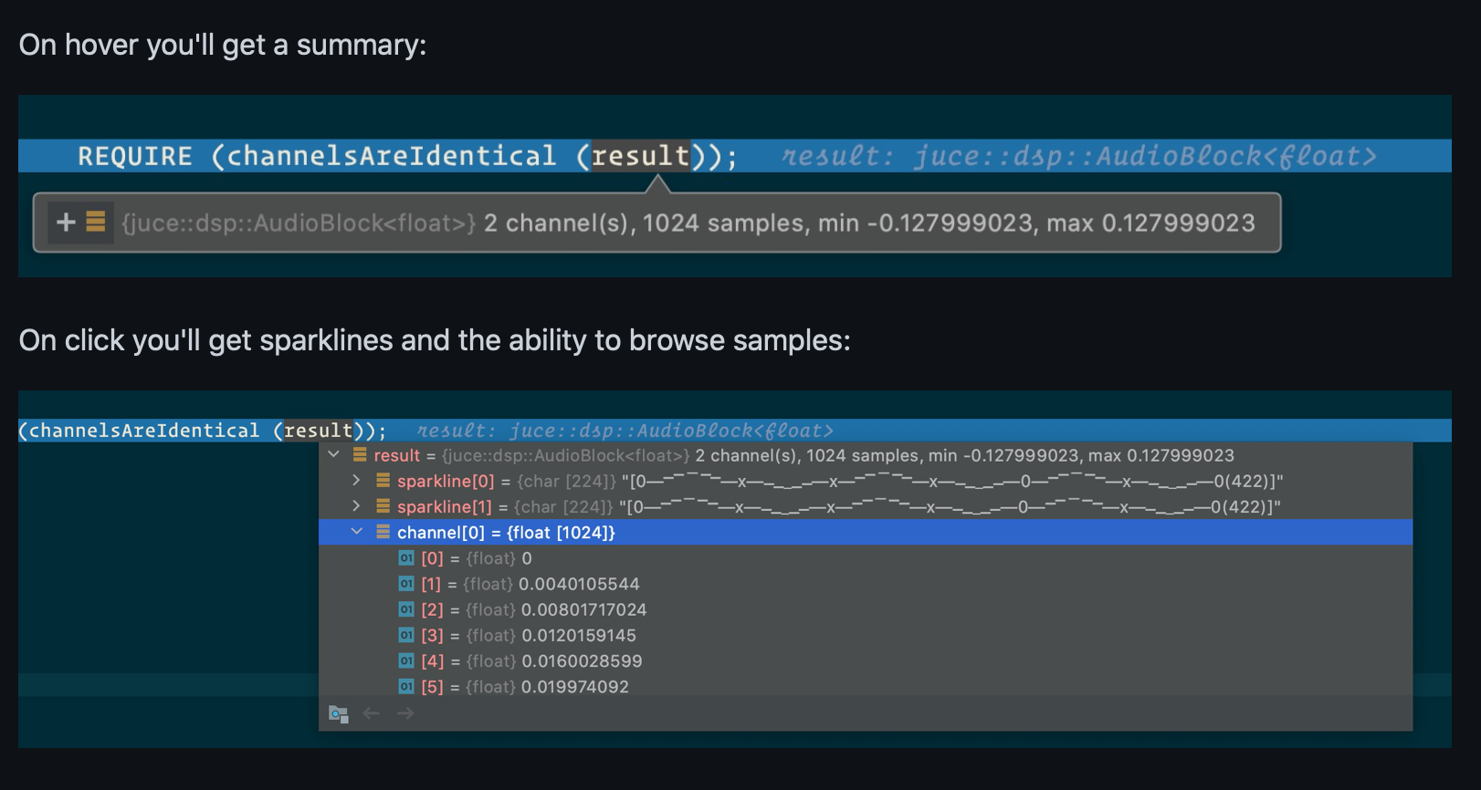Click the float value icon for [3]

tap(406, 634)
